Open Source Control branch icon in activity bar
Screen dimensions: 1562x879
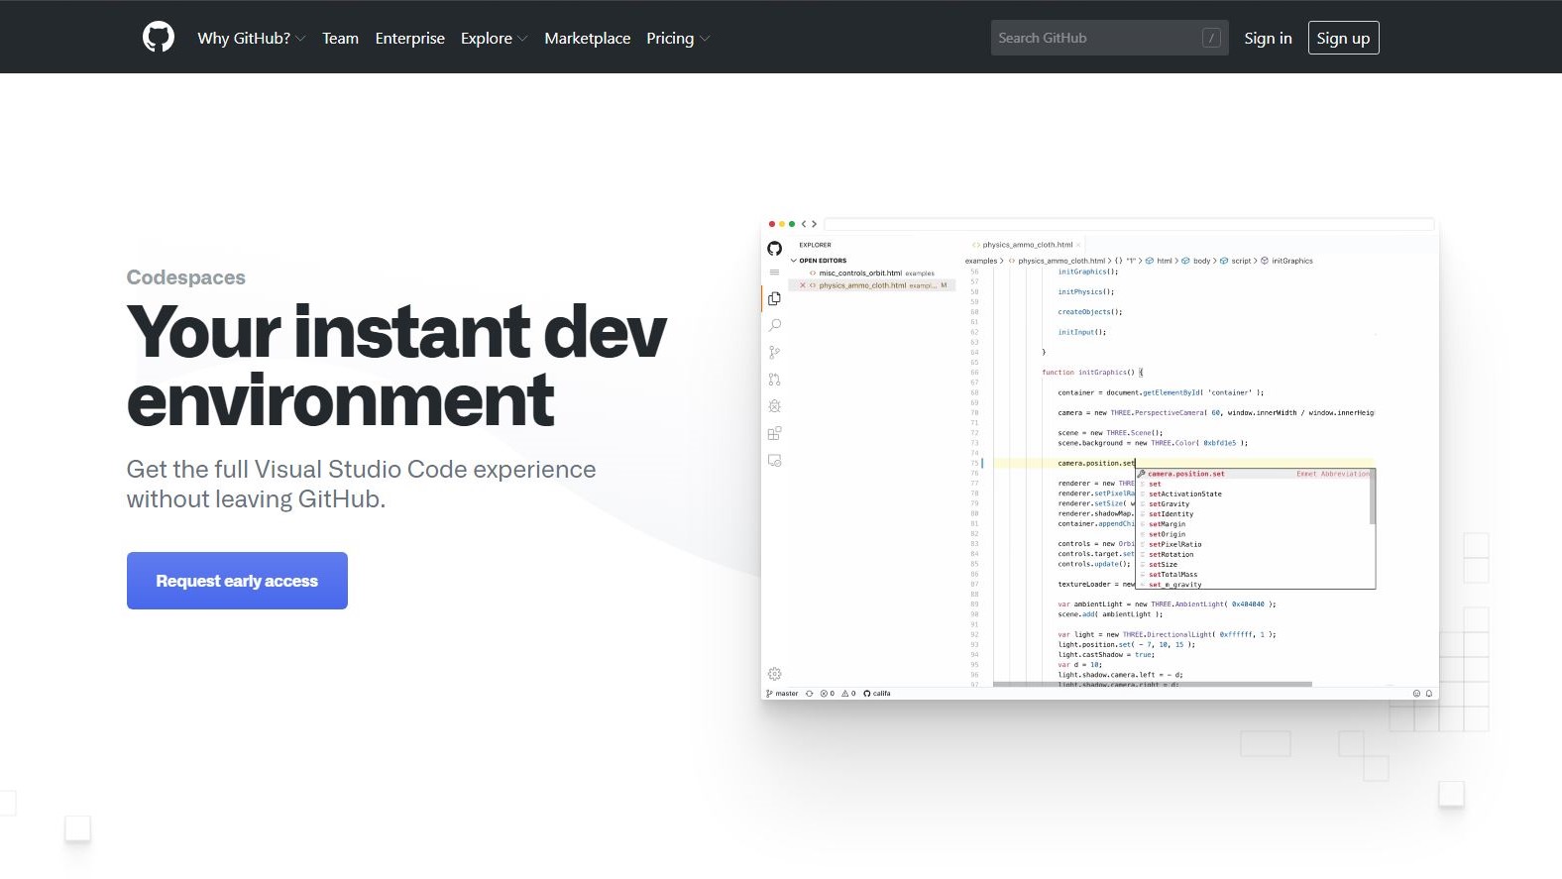pyautogui.click(x=774, y=352)
